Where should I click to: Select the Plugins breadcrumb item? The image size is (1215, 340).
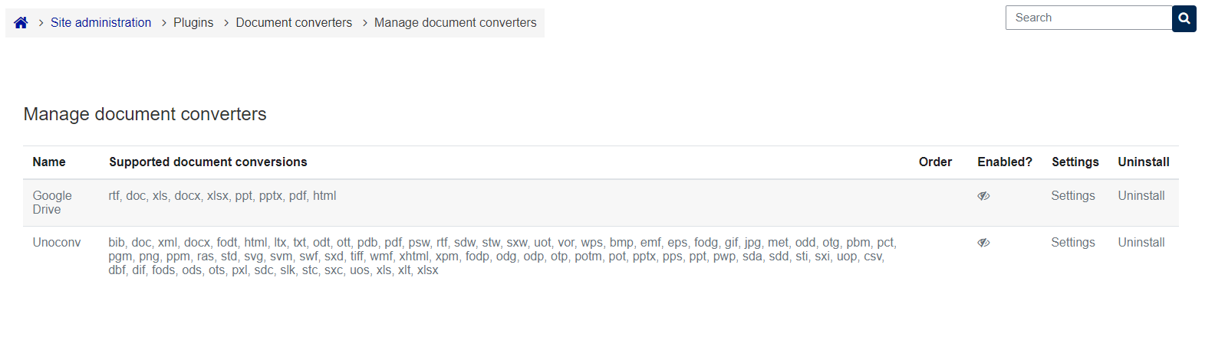click(193, 23)
